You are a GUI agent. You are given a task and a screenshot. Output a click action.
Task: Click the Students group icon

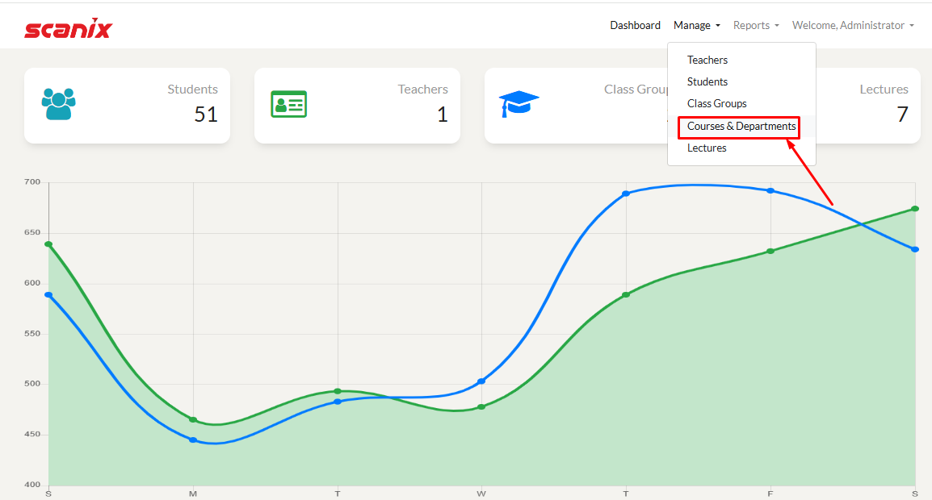pyautogui.click(x=58, y=104)
